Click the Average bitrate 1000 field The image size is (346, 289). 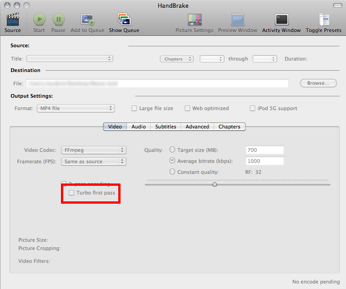click(x=264, y=161)
